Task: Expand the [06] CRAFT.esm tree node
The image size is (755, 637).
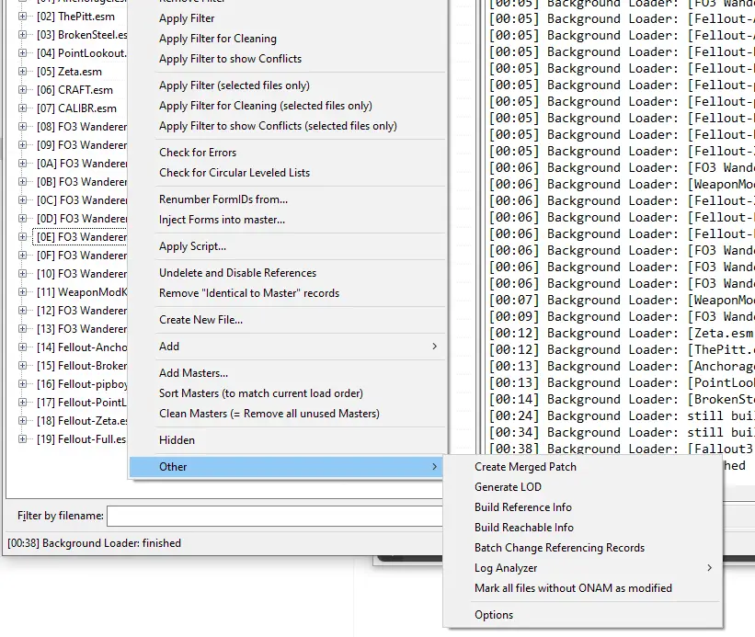Action: [22, 90]
